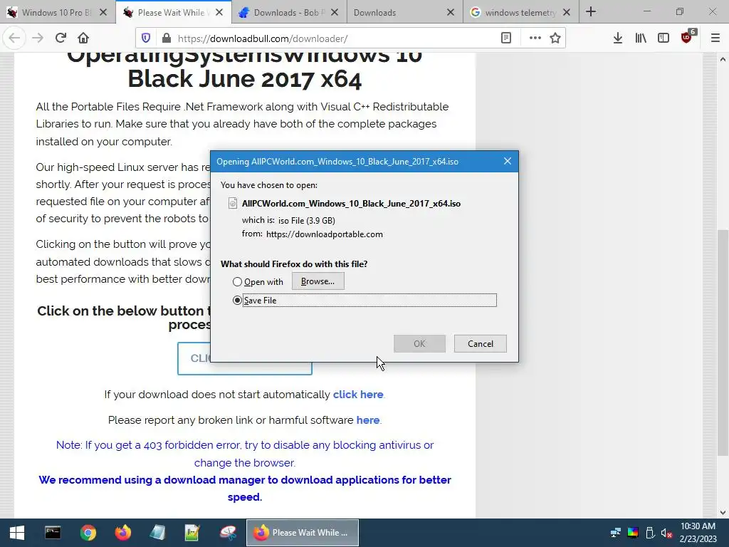Screen dimensions: 729x547
Task: Switch to windows telemetry Google tab
Action: 520,13
